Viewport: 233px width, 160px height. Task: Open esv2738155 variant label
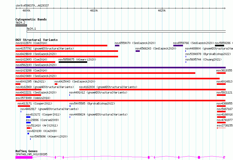coord(225,125)
